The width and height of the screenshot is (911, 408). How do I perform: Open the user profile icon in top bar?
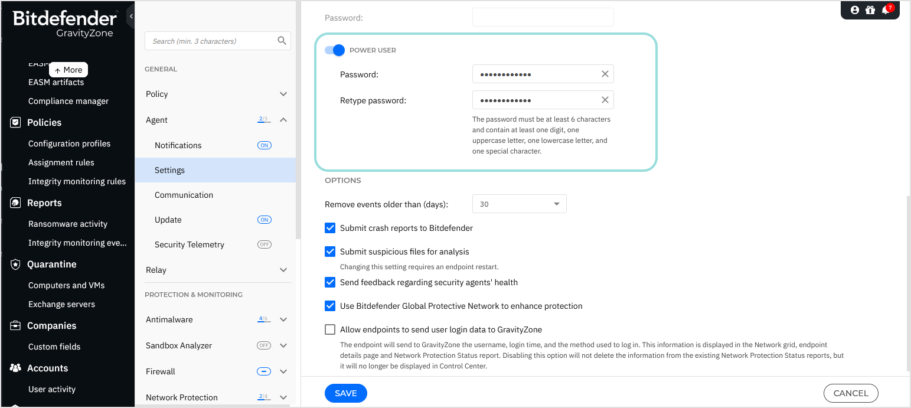855,9
